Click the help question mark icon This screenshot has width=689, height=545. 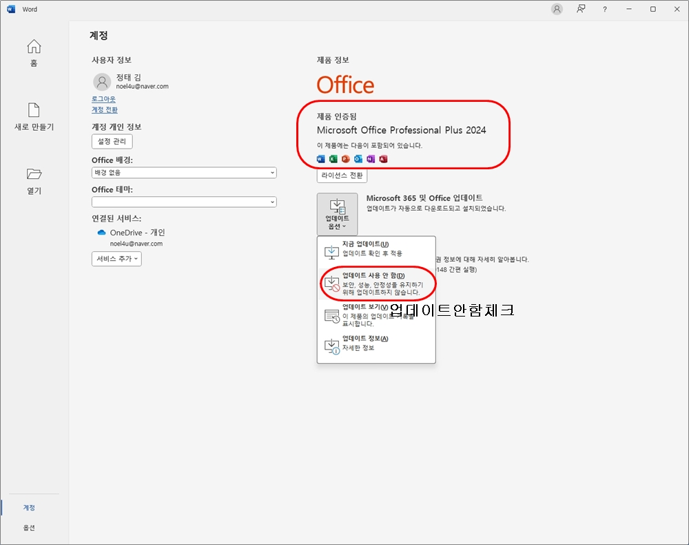(605, 9)
